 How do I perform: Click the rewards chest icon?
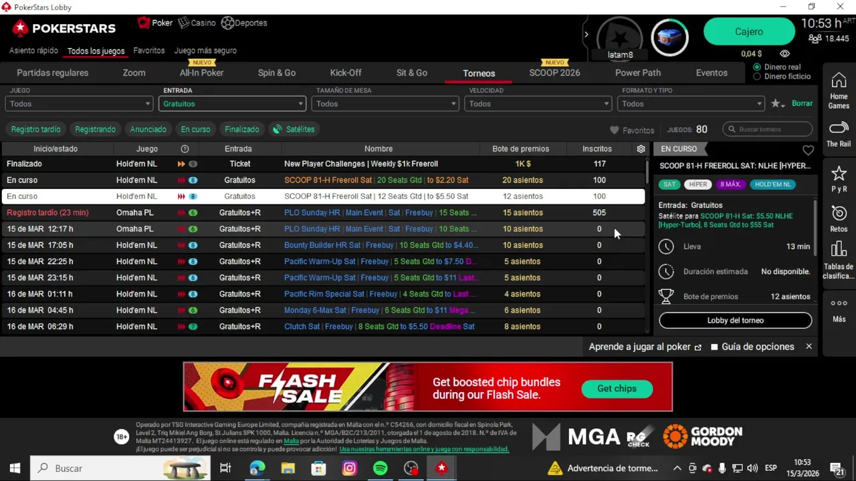669,37
